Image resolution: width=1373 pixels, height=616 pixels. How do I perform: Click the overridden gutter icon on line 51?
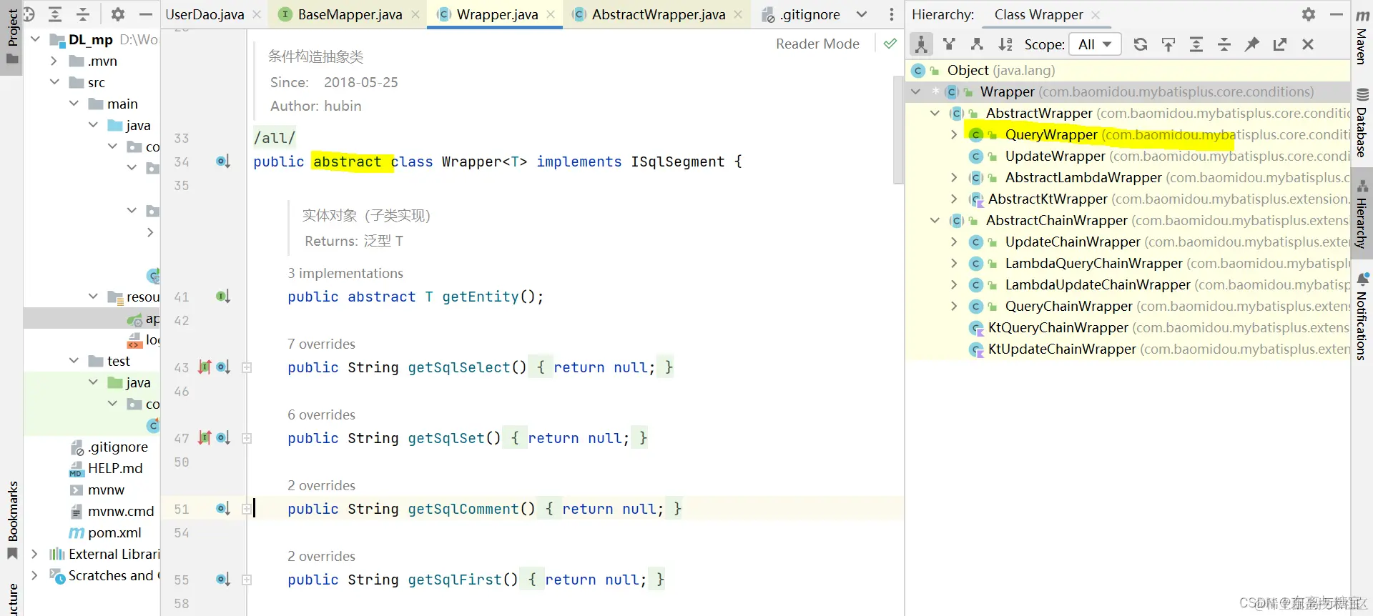(x=223, y=509)
